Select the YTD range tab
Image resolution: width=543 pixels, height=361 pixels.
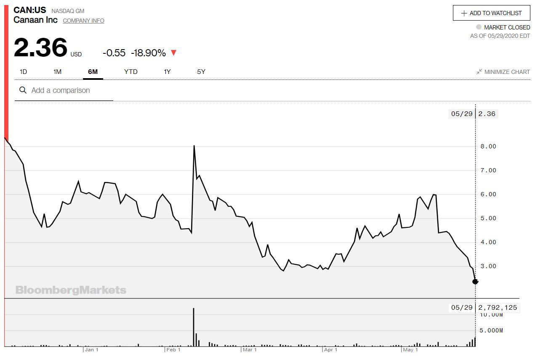pyautogui.click(x=130, y=72)
